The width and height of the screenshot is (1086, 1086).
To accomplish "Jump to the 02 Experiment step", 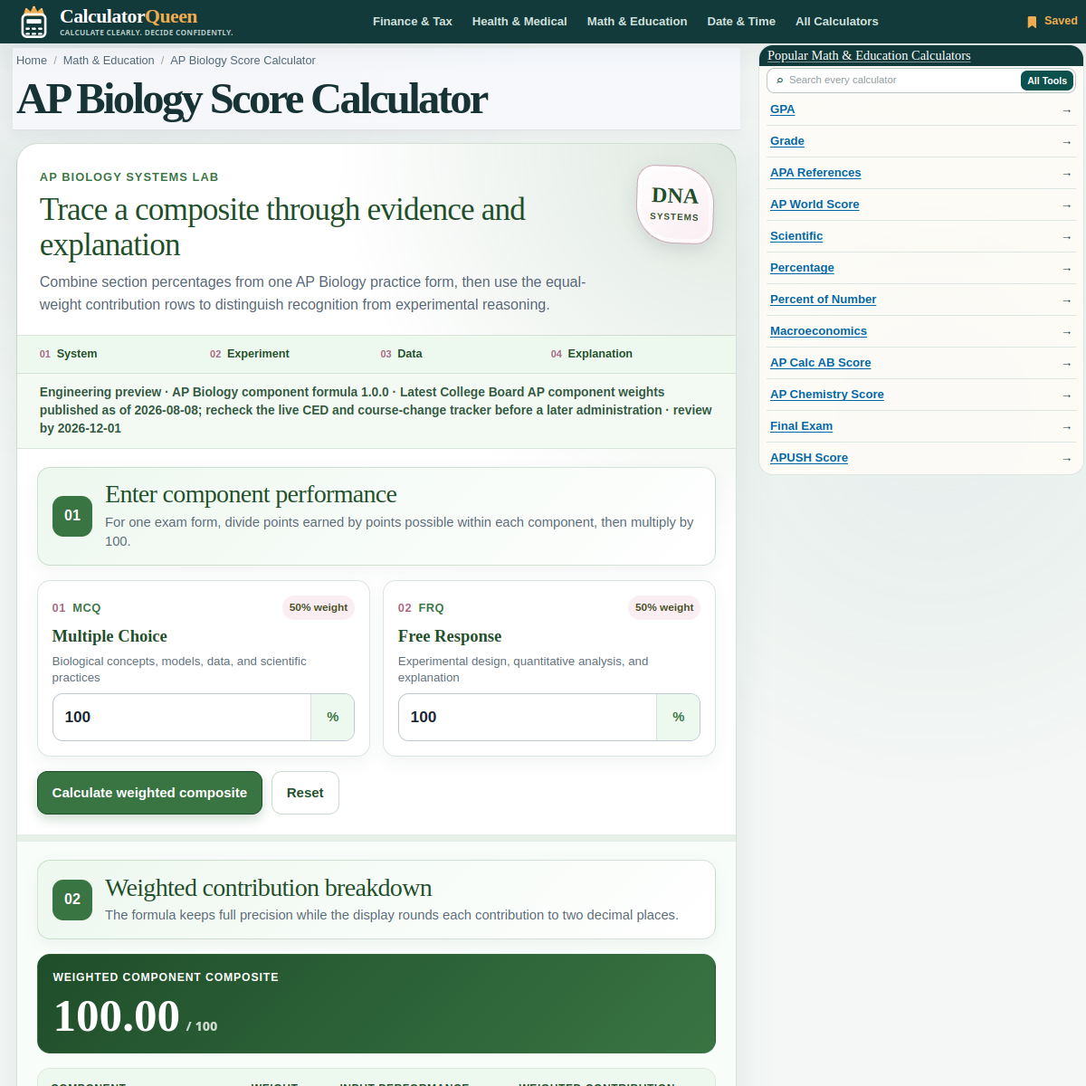I will 250,354.
